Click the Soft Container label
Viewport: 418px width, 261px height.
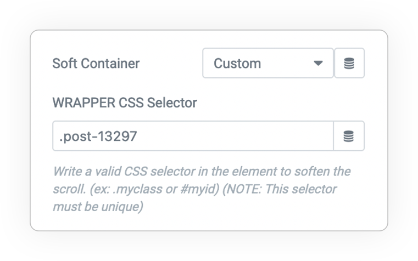[96, 63]
